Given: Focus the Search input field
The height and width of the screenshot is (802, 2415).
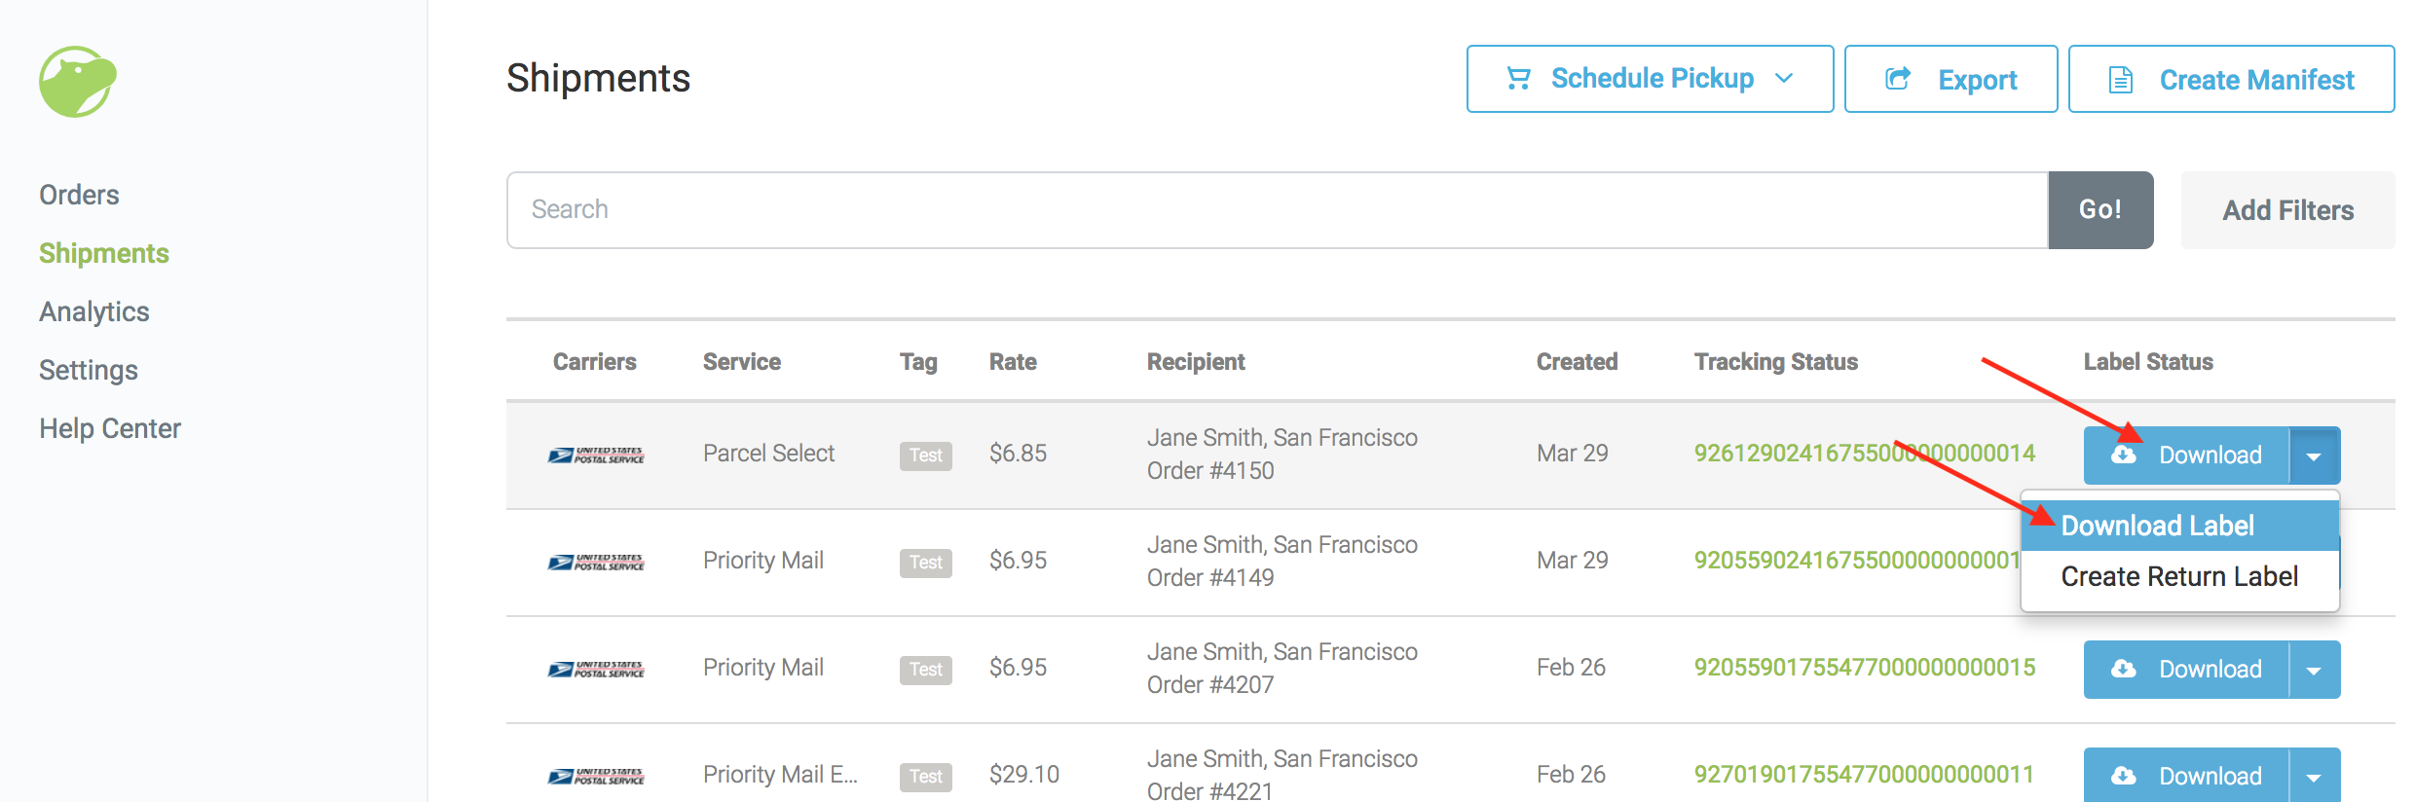Looking at the screenshot, I should pyautogui.click(x=1278, y=210).
